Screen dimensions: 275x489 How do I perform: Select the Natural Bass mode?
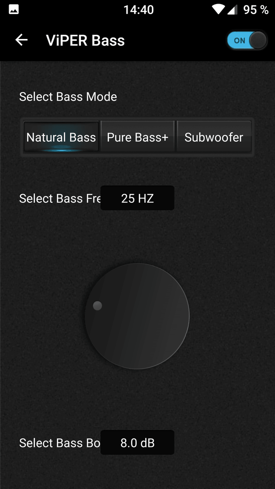tap(62, 137)
